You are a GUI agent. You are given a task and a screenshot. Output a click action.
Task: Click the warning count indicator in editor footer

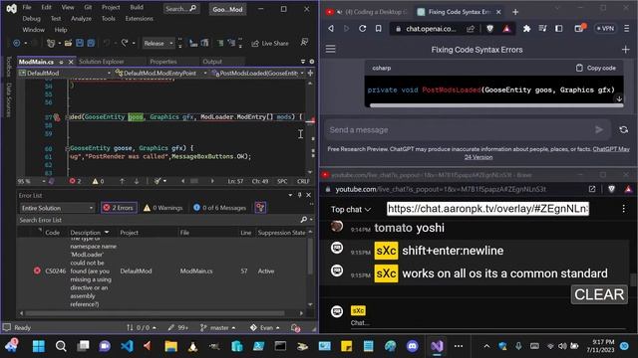(x=98, y=181)
